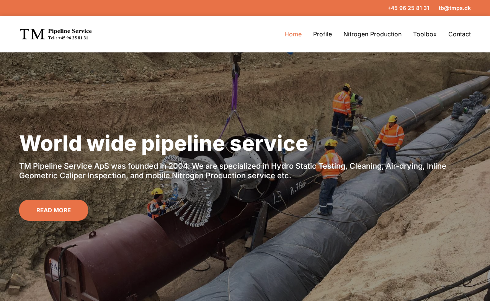
Task: Open the Home menu item
Action: point(293,34)
